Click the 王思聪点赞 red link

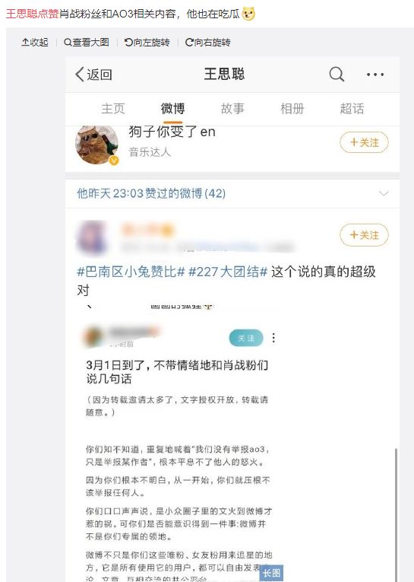pos(33,14)
